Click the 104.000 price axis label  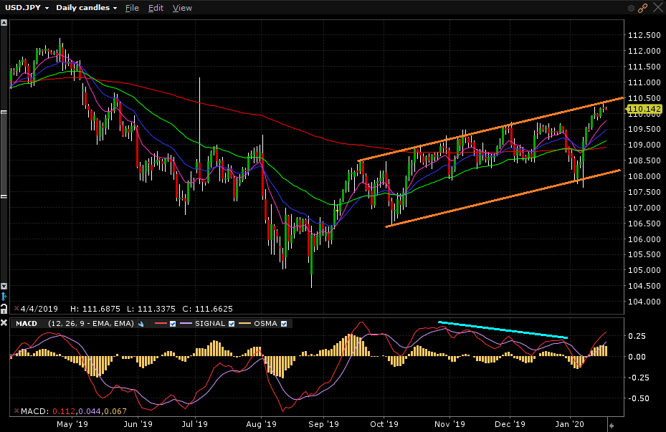point(644,302)
